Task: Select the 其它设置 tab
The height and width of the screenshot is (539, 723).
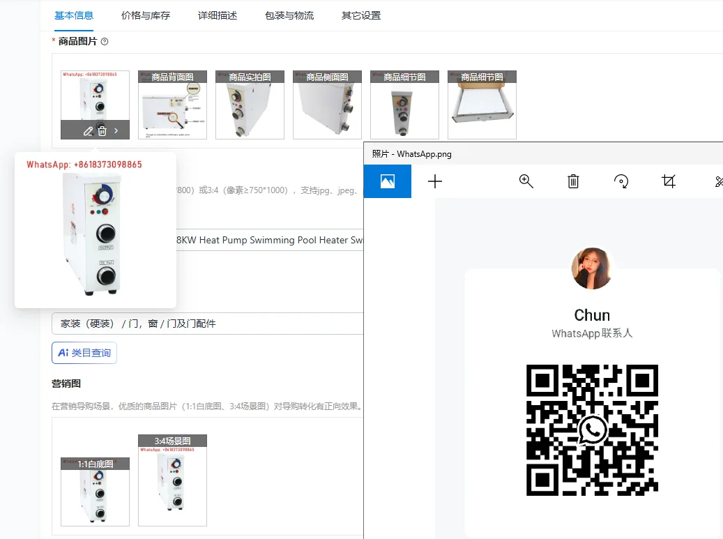Action: tap(361, 15)
